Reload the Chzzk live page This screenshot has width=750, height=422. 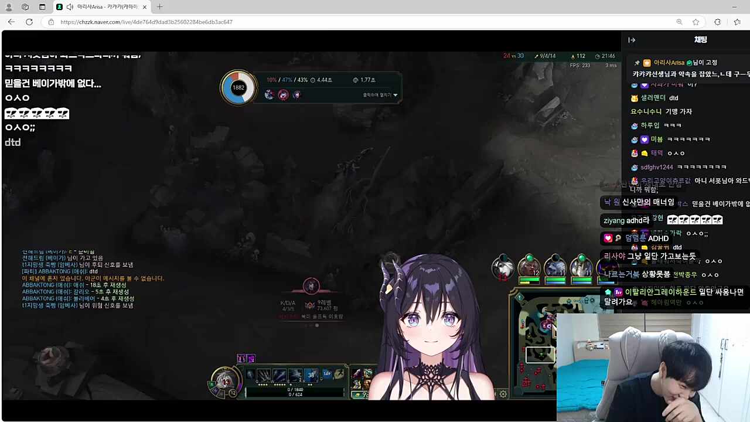coord(29,22)
